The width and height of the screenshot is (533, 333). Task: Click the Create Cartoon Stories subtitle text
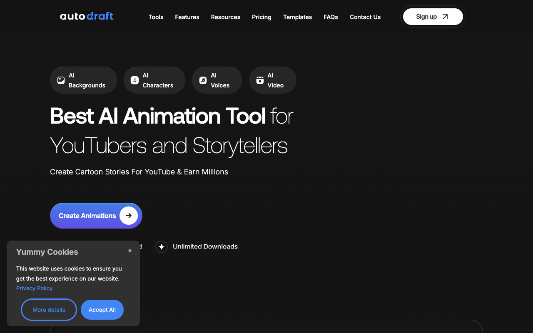click(139, 172)
